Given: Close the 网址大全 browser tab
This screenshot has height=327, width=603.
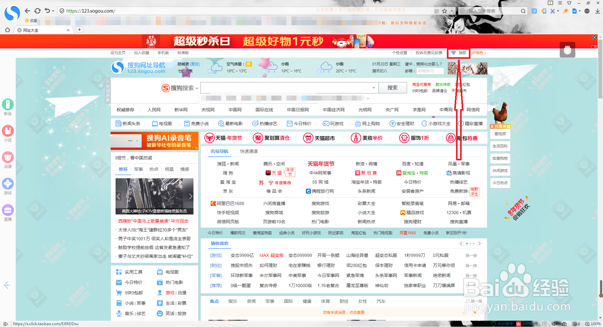Looking at the screenshot, I should pos(68,30).
